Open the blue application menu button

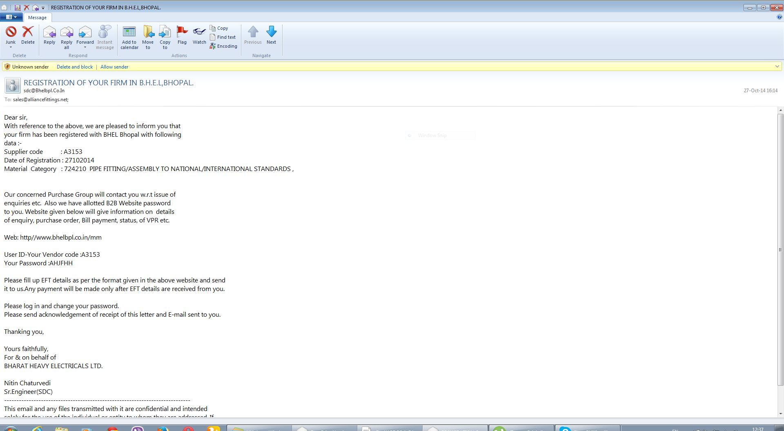coord(11,17)
